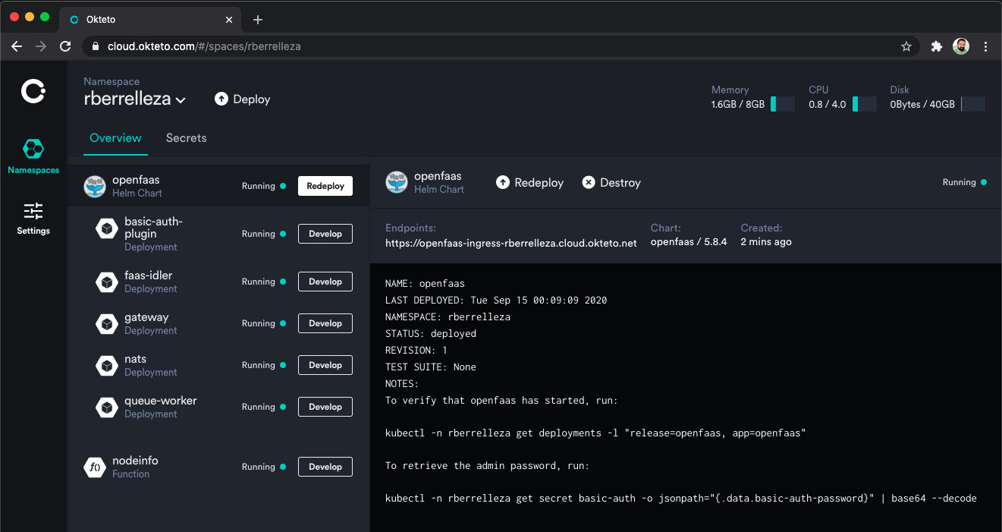The height and width of the screenshot is (532, 1002).
Task: Click the Running status in details header
Action: click(x=964, y=182)
